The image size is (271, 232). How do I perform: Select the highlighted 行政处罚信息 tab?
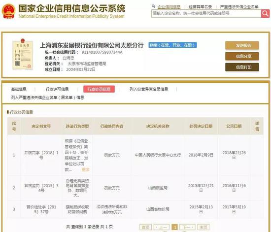point(99,89)
